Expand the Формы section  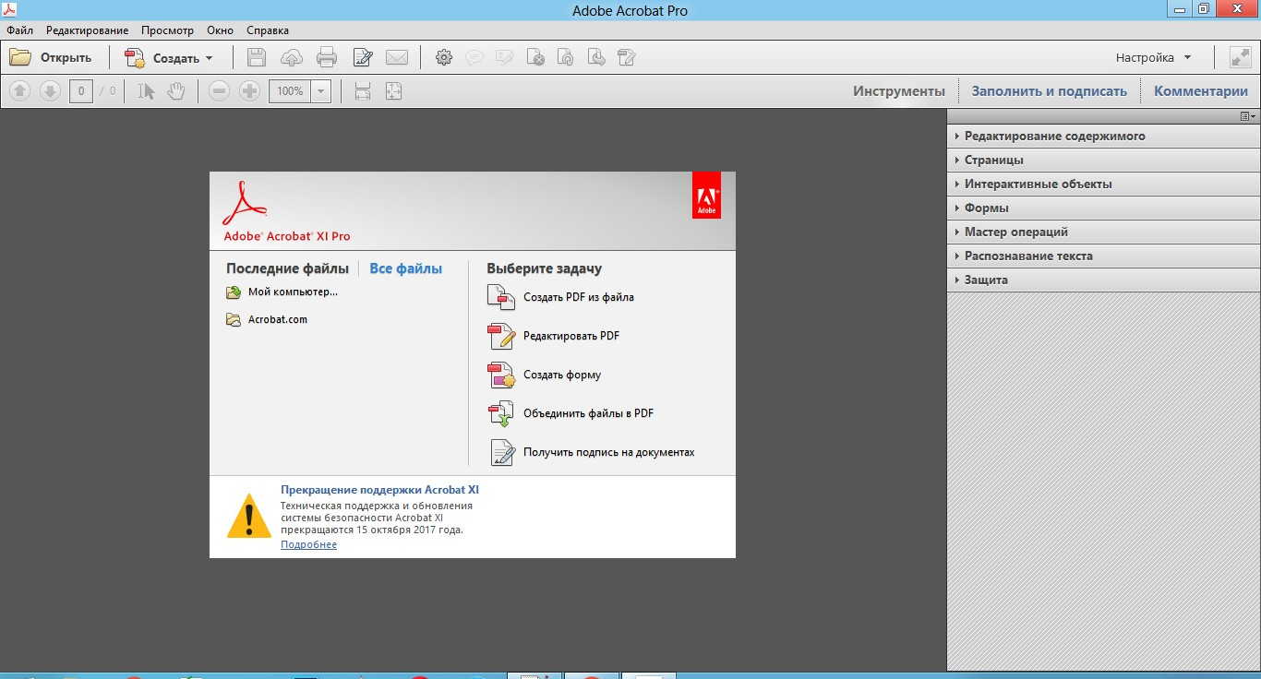(x=1104, y=208)
